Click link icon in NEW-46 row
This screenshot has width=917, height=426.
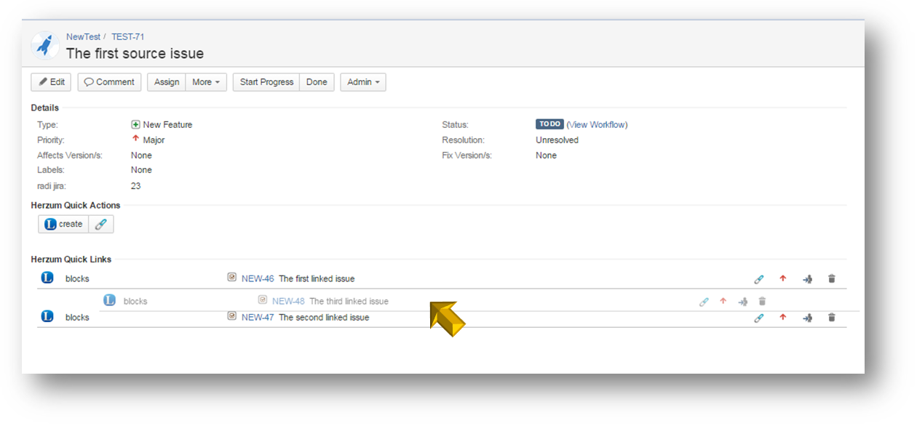[x=758, y=278]
